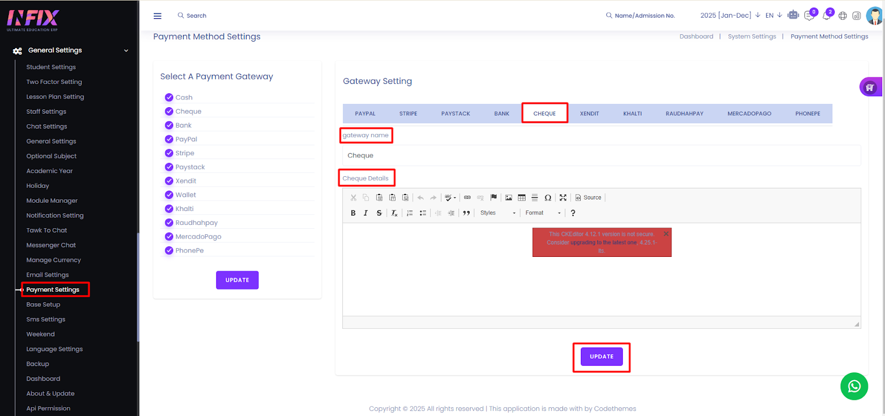Toggle the Paystack gateway checkbox
This screenshot has height=416, width=885.
pos(169,167)
